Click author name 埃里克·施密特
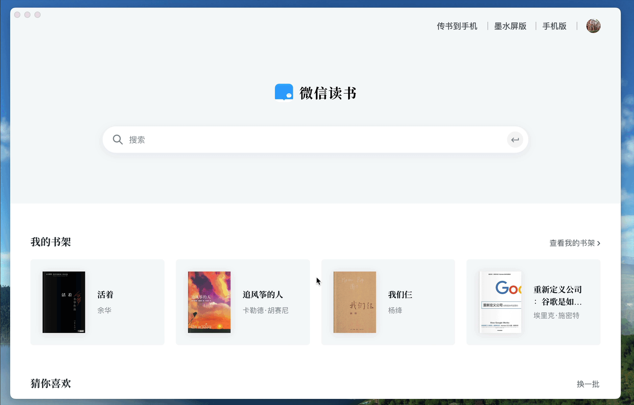Image resolution: width=634 pixels, height=405 pixels. click(x=556, y=316)
